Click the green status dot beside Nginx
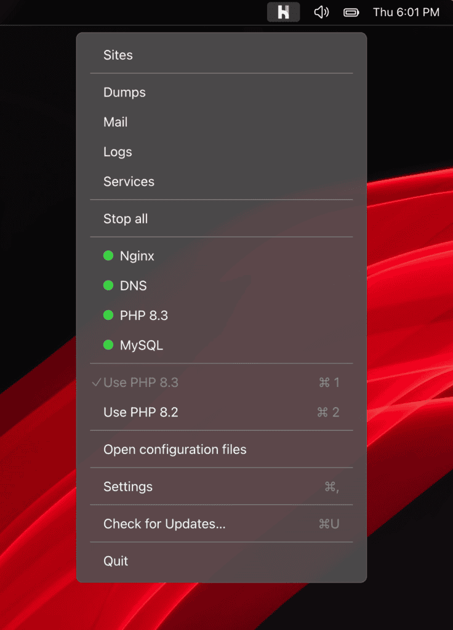The image size is (453, 630). pyautogui.click(x=108, y=256)
